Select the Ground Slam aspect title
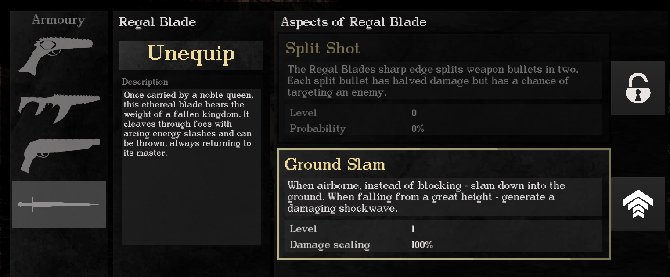Screen dimensions: 670x277 pyautogui.click(x=335, y=164)
